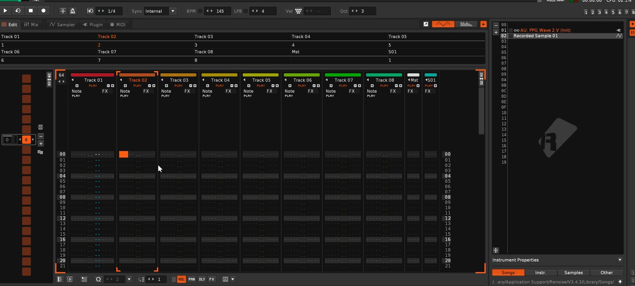Toggle pattern loop play icon

click(x=90, y=11)
